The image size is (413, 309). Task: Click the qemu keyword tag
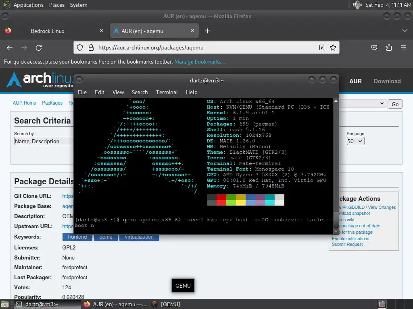coord(106,237)
